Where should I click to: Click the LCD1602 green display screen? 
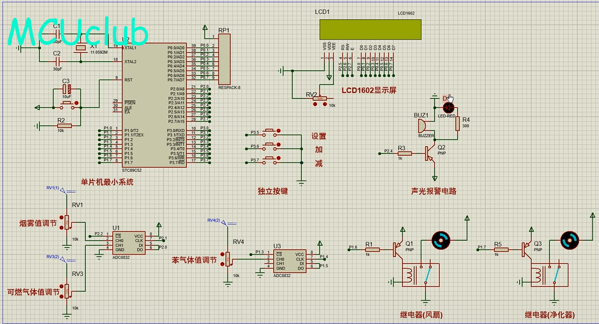(370, 27)
